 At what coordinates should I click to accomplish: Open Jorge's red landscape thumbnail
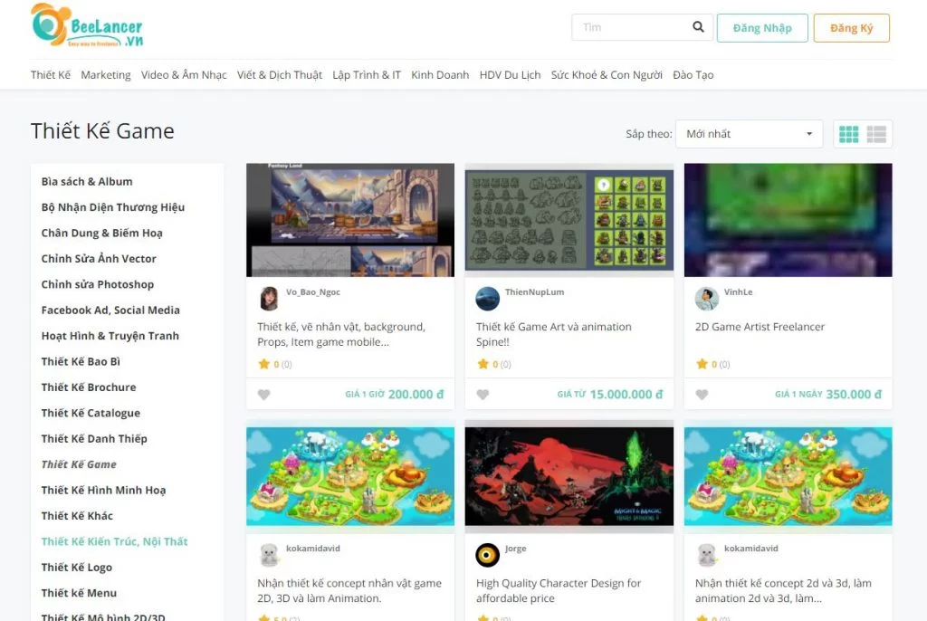(x=569, y=476)
